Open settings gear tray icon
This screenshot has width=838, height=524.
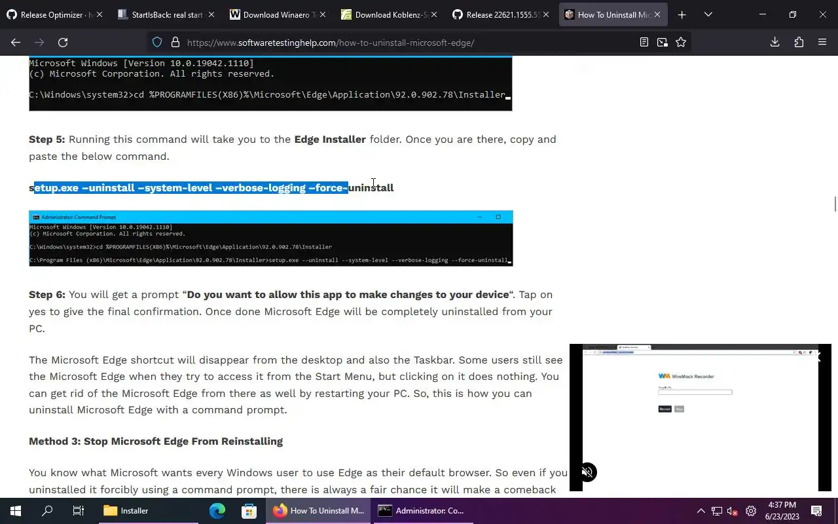751,511
